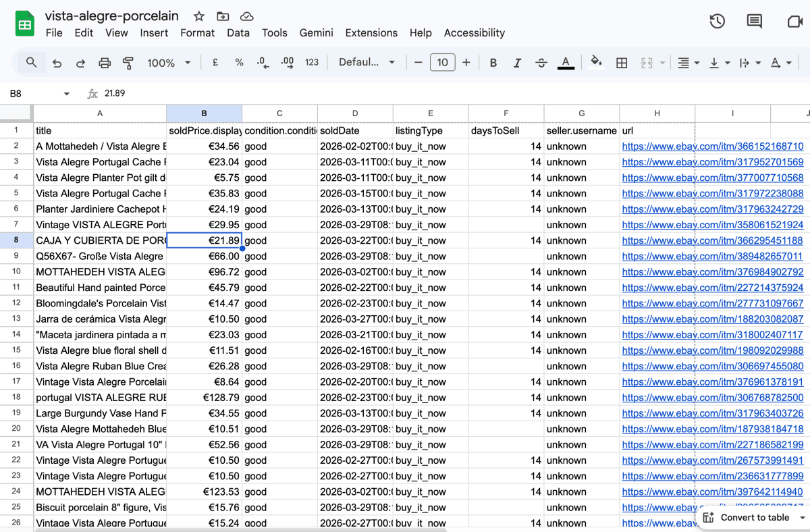810x532 pixels.
Task: Toggle italic formatting
Action: tap(517, 63)
